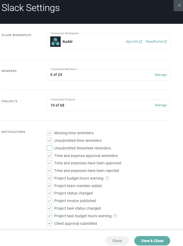Click the help icon beside Project budget hours warning
Viewport: 183px width, 246px height.
coord(107,178)
